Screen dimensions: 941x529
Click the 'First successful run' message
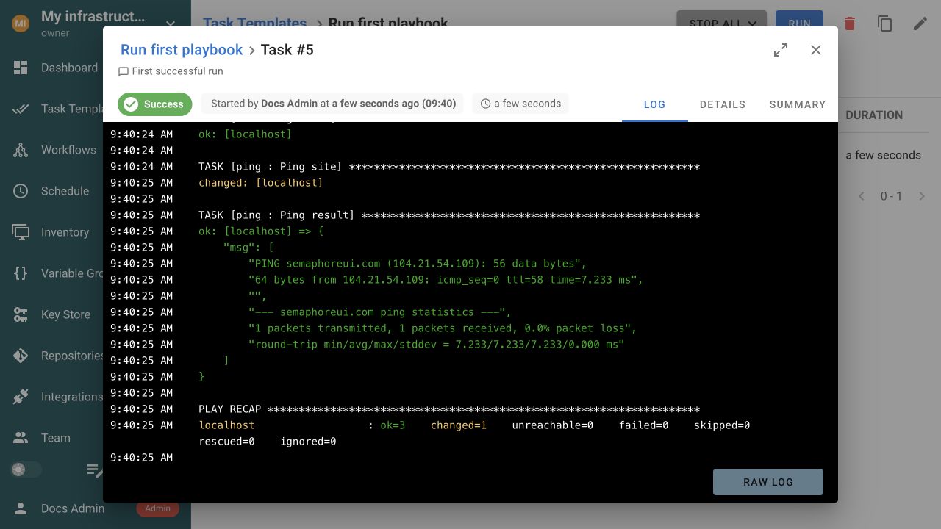(x=178, y=71)
